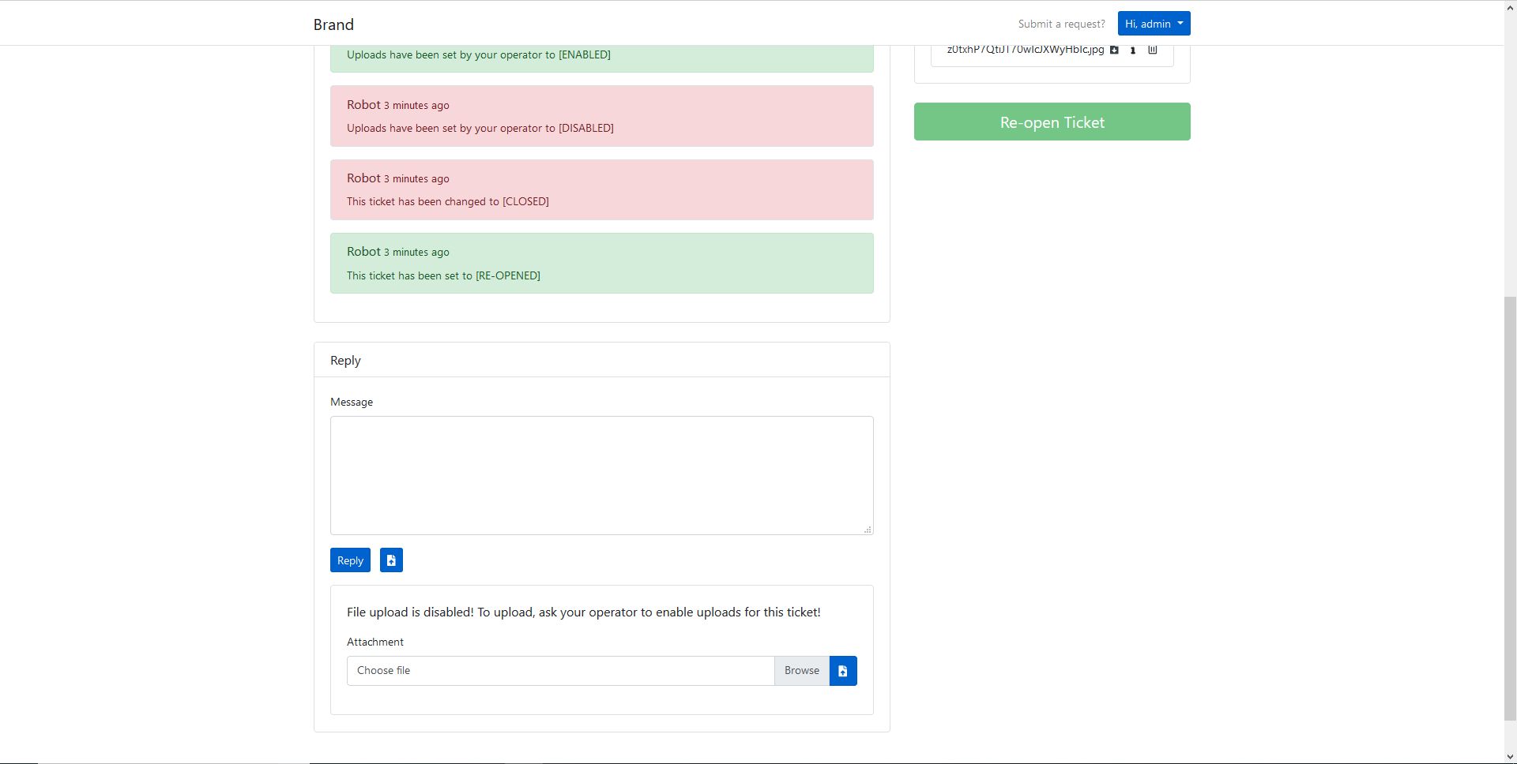Select the Robot uploads [DISABLED] message
1517x764 pixels.
[x=601, y=116]
